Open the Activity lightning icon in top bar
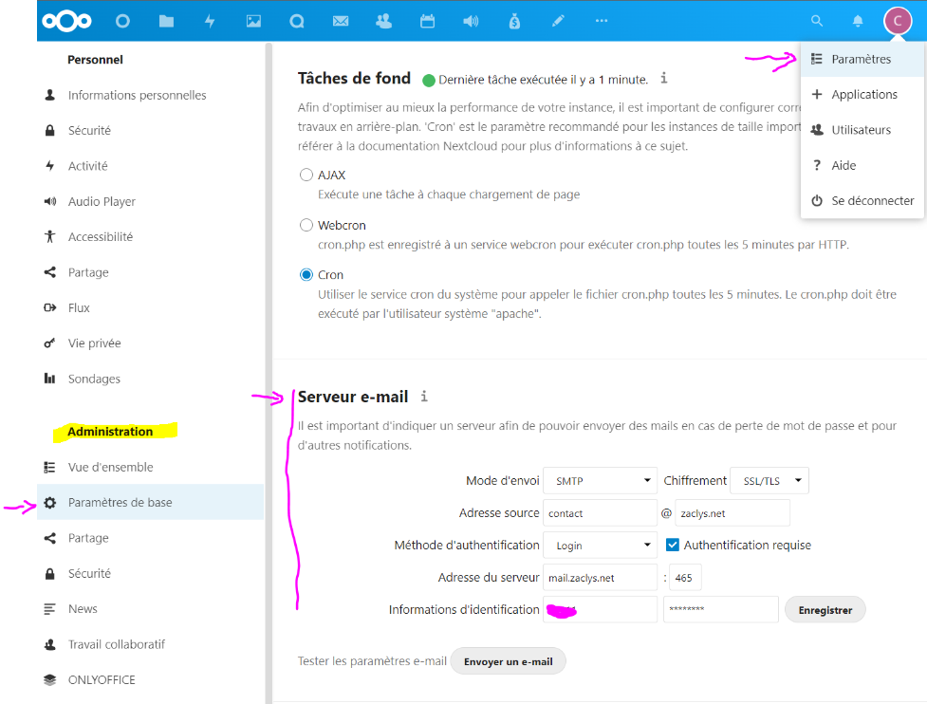927x704 pixels. point(210,21)
